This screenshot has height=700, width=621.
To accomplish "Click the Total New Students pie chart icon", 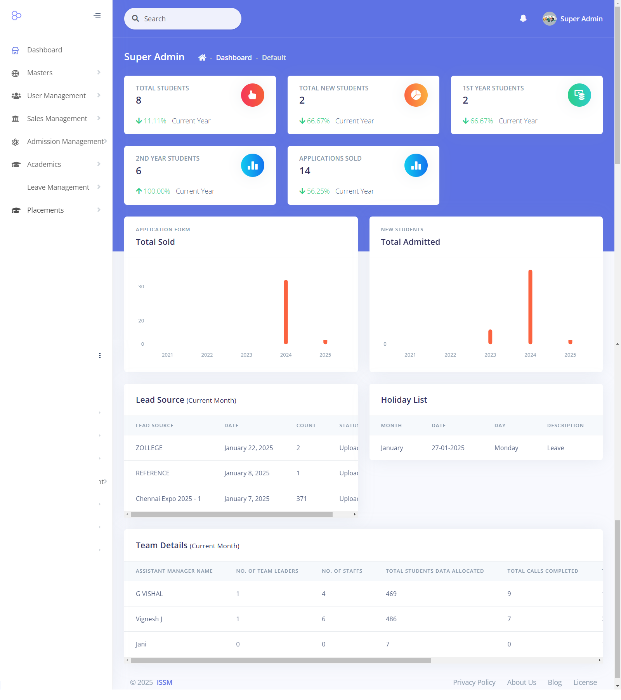I will point(416,95).
